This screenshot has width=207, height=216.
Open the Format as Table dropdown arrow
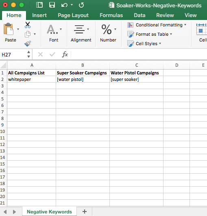coord(171,34)
